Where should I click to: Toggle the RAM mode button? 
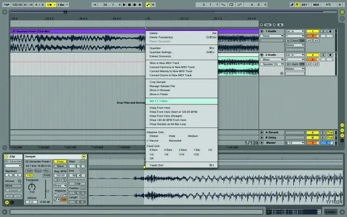47,175
